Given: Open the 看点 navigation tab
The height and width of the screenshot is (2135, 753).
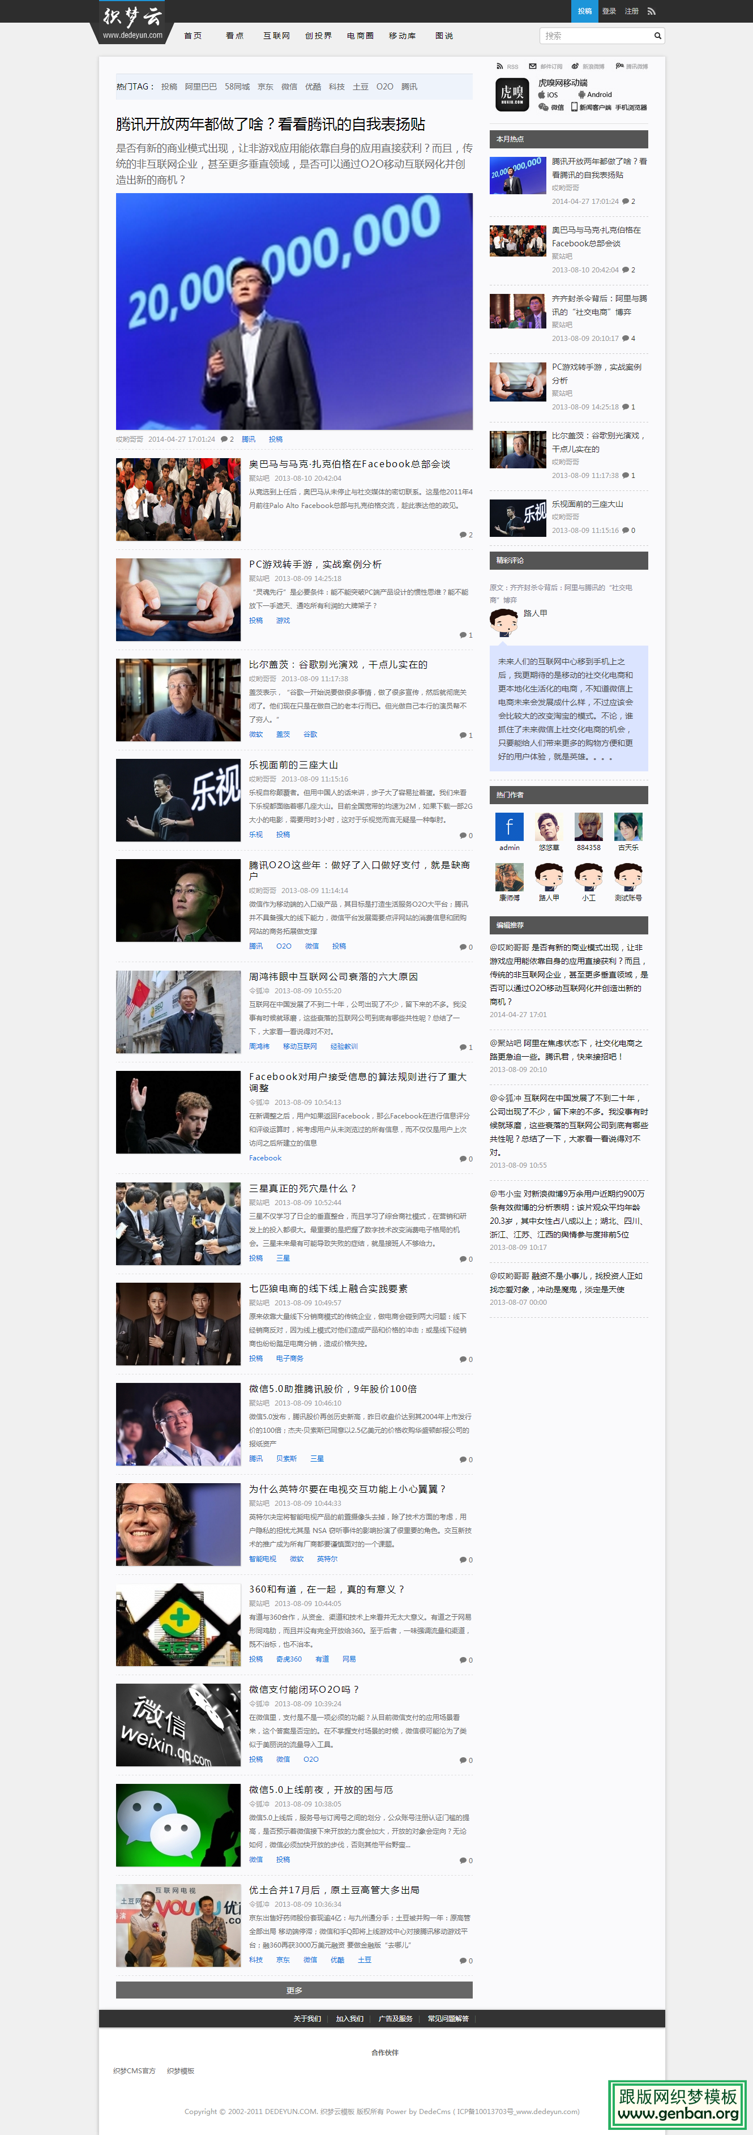Looking at the screenshot, I should 234,36.
